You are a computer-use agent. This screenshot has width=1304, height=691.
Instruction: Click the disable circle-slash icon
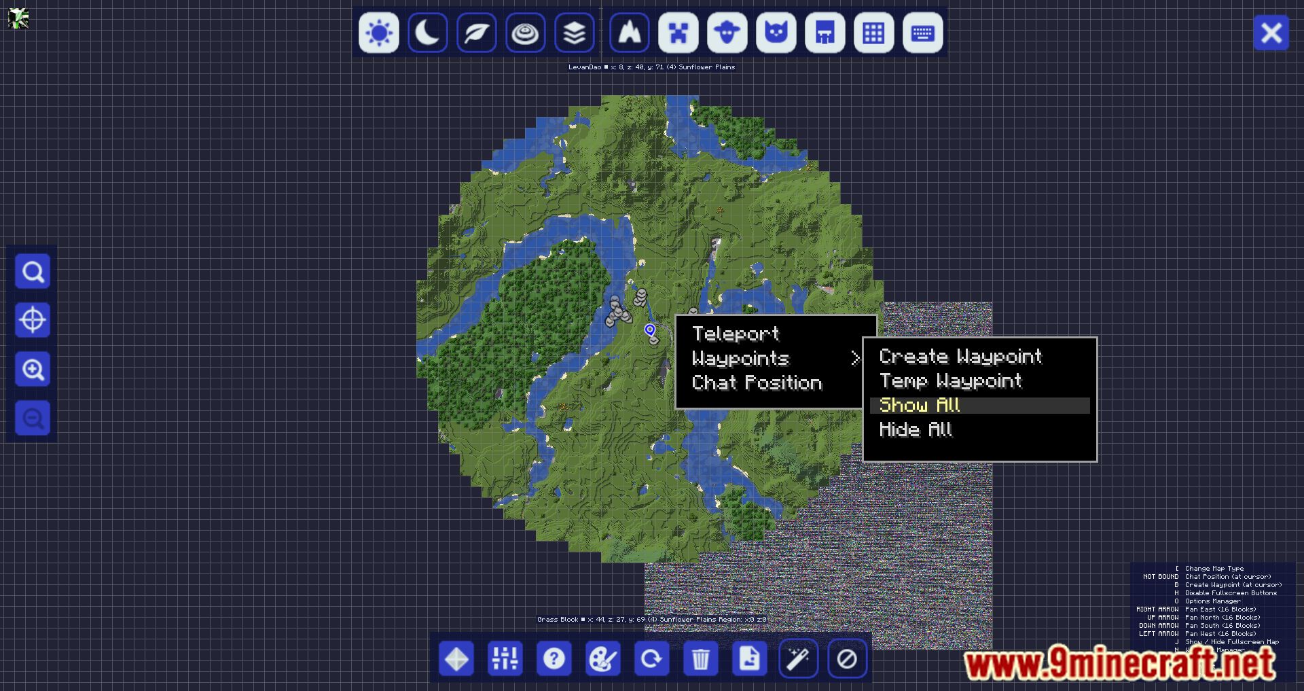tap(847, 658)
